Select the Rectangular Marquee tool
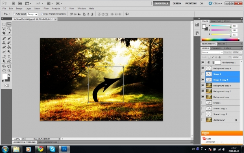244x153 pixels. point(4,24)
